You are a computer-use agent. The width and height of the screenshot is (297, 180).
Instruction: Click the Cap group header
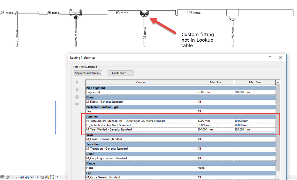coord(181,173)
